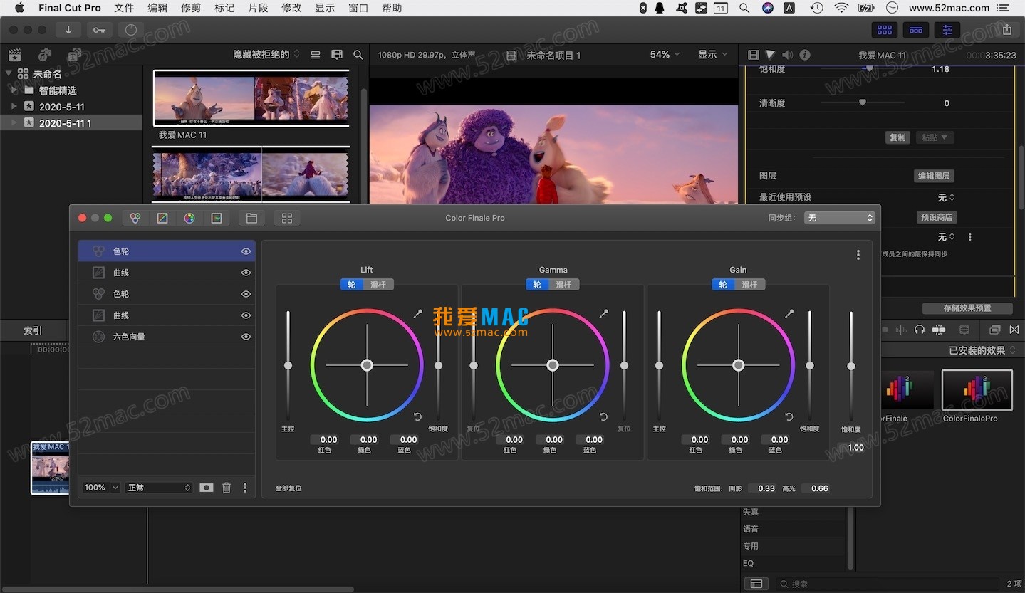Viewport: 1025px width, 593px height.
Task: Hide the second 曲线 layer
Action: (x=246, y=315)
